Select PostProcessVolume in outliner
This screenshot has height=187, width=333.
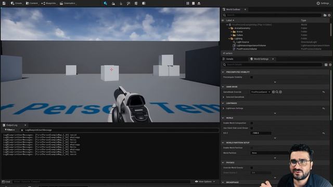click(x=247, y=49)
